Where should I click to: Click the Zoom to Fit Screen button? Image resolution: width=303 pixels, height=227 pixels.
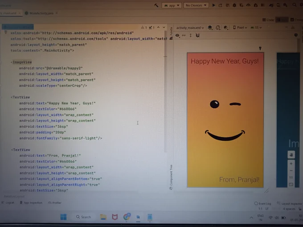(291, 185)
